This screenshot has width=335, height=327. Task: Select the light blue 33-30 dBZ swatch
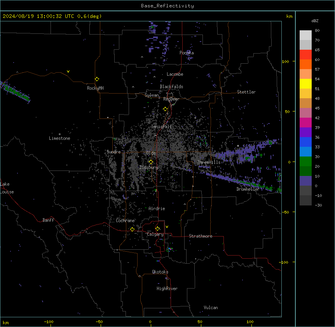point(305,152)
